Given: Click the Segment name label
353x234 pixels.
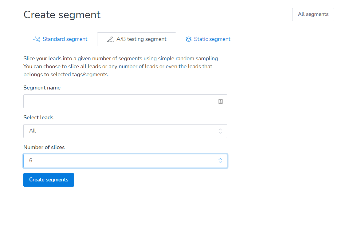Looking at the screenshot, I should [x=42, y=88].
